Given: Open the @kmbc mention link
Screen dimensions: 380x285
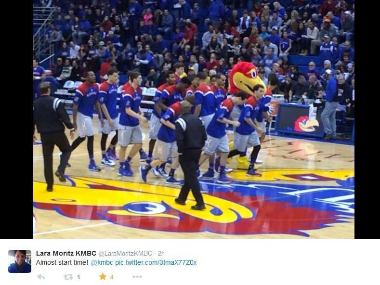Looking at the screenshot, I should (102, 263).
